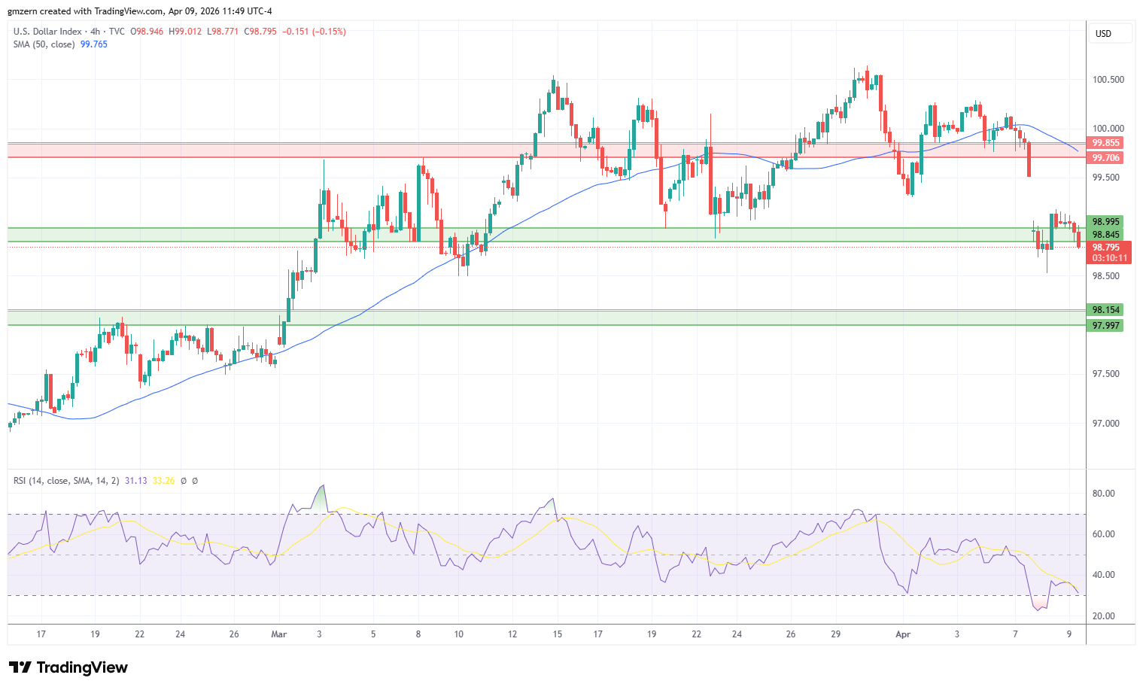Click the 98.154 green price label
Screen dimensions: 1143x690
point(1105,310)
